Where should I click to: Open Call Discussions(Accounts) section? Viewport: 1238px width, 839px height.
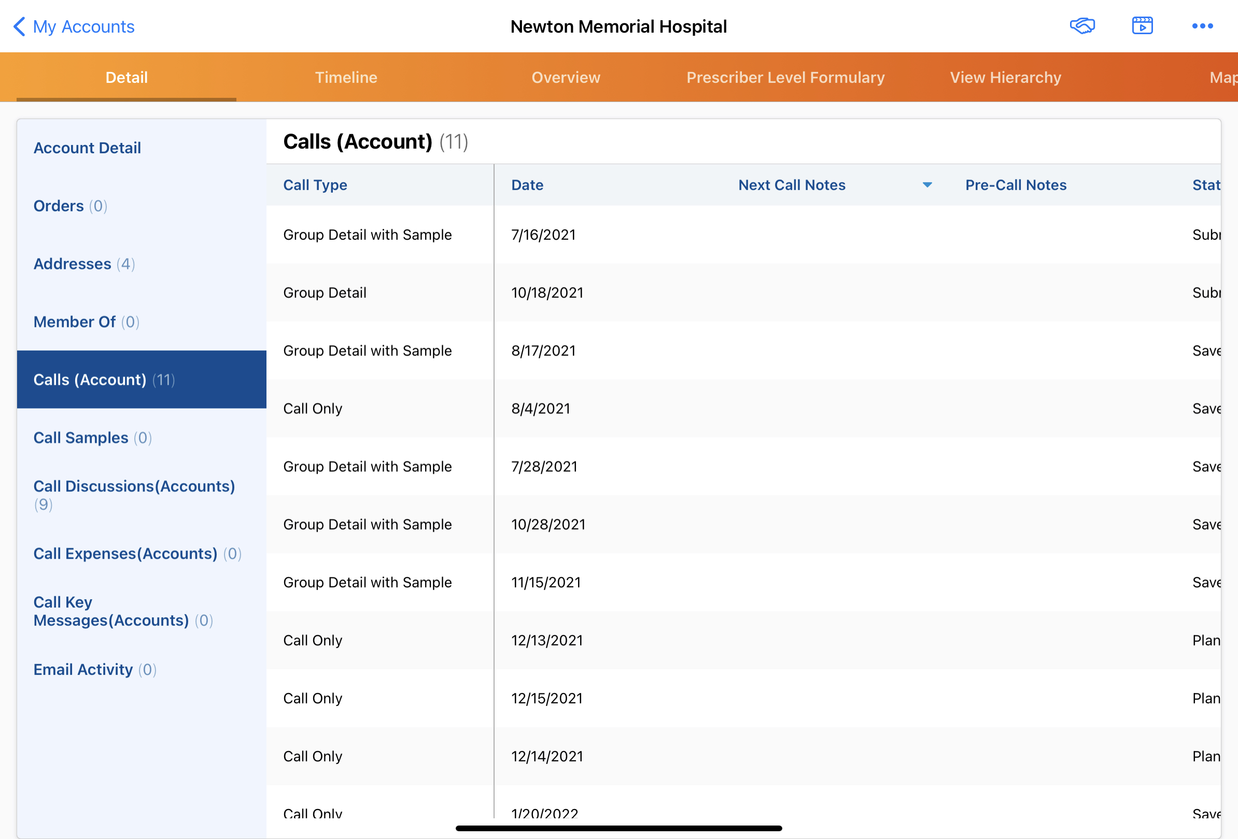point(134,486)
